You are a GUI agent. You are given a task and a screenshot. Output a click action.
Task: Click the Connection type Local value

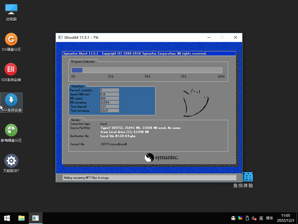pos(104,124)
